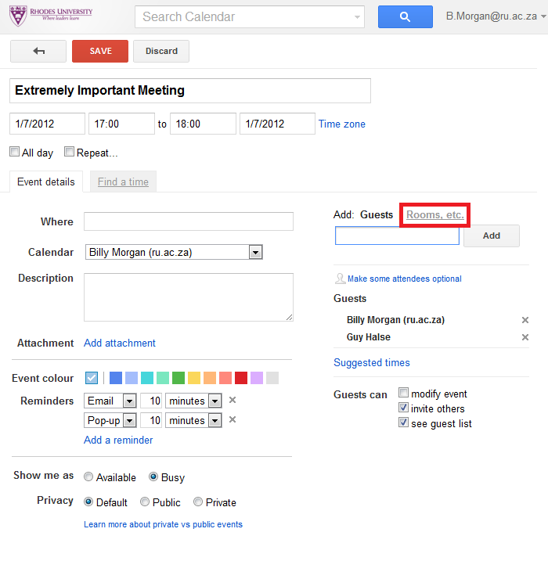Choose the purple event colour swatch
Image resolution: width=548 pixels, height=579 pixels.
pos(257,378)
